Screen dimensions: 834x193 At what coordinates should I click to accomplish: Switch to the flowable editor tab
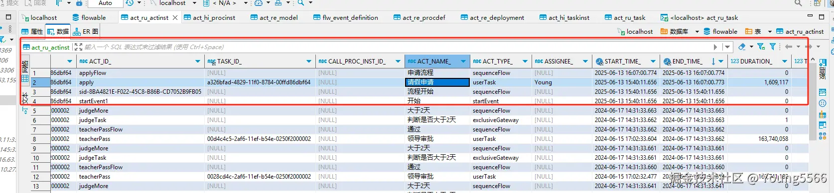point(89,17)
